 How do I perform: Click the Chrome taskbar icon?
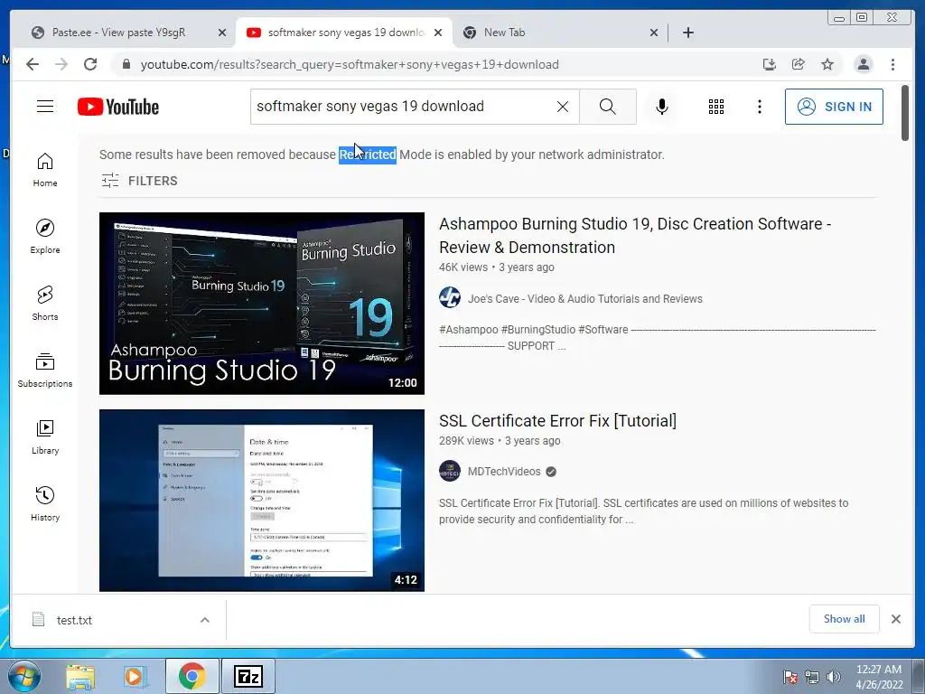[192, 676]
